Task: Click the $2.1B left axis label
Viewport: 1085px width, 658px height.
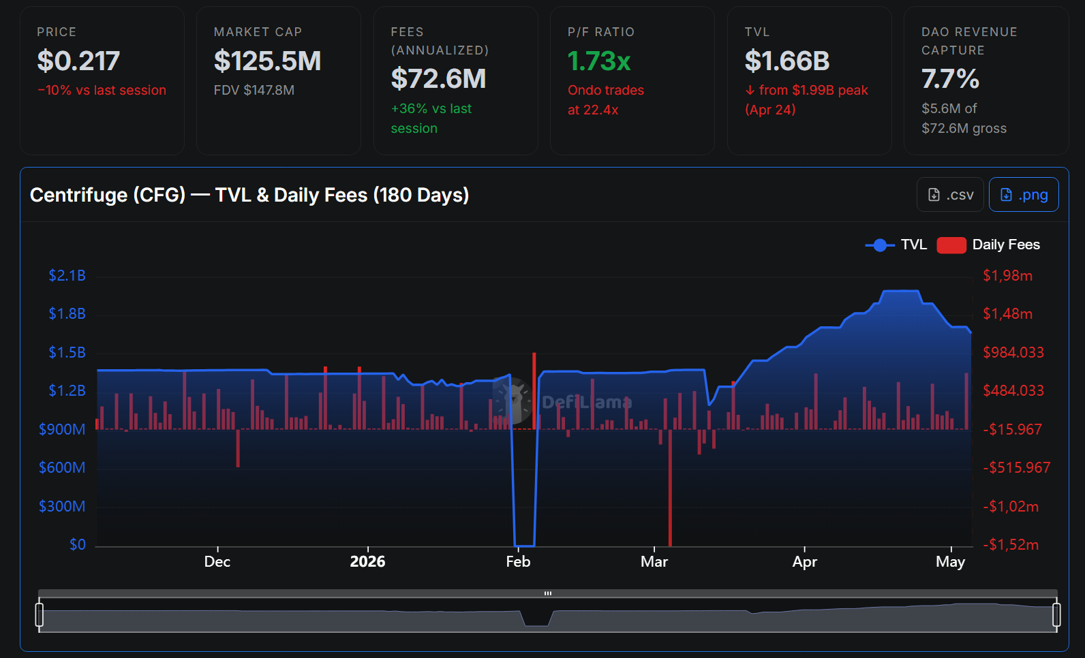Action: coord(67,276)
